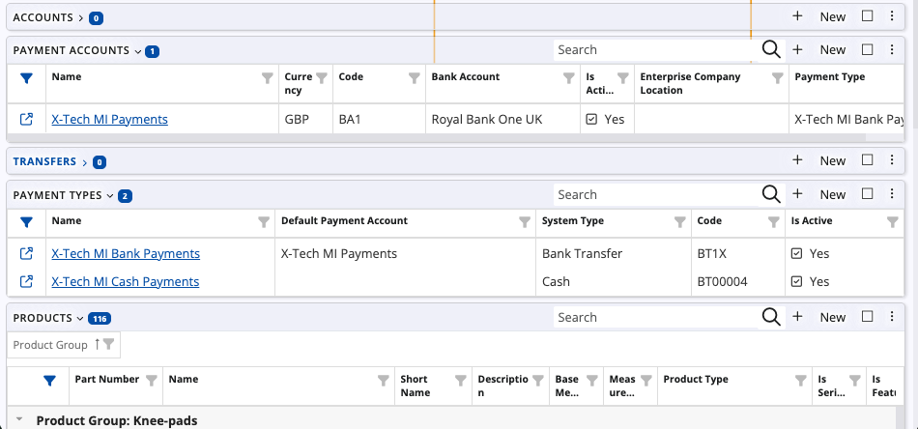Click the Payment Accounts search magnifier icon
The width and height of the screenshot is (918, 429).
[x=770, y=49]
